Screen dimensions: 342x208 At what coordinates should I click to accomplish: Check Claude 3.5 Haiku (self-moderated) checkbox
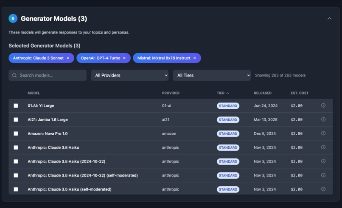(x=16, y=189)
